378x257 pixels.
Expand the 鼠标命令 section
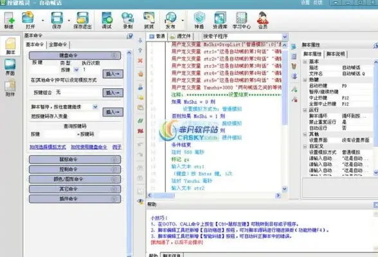point(75,160)
